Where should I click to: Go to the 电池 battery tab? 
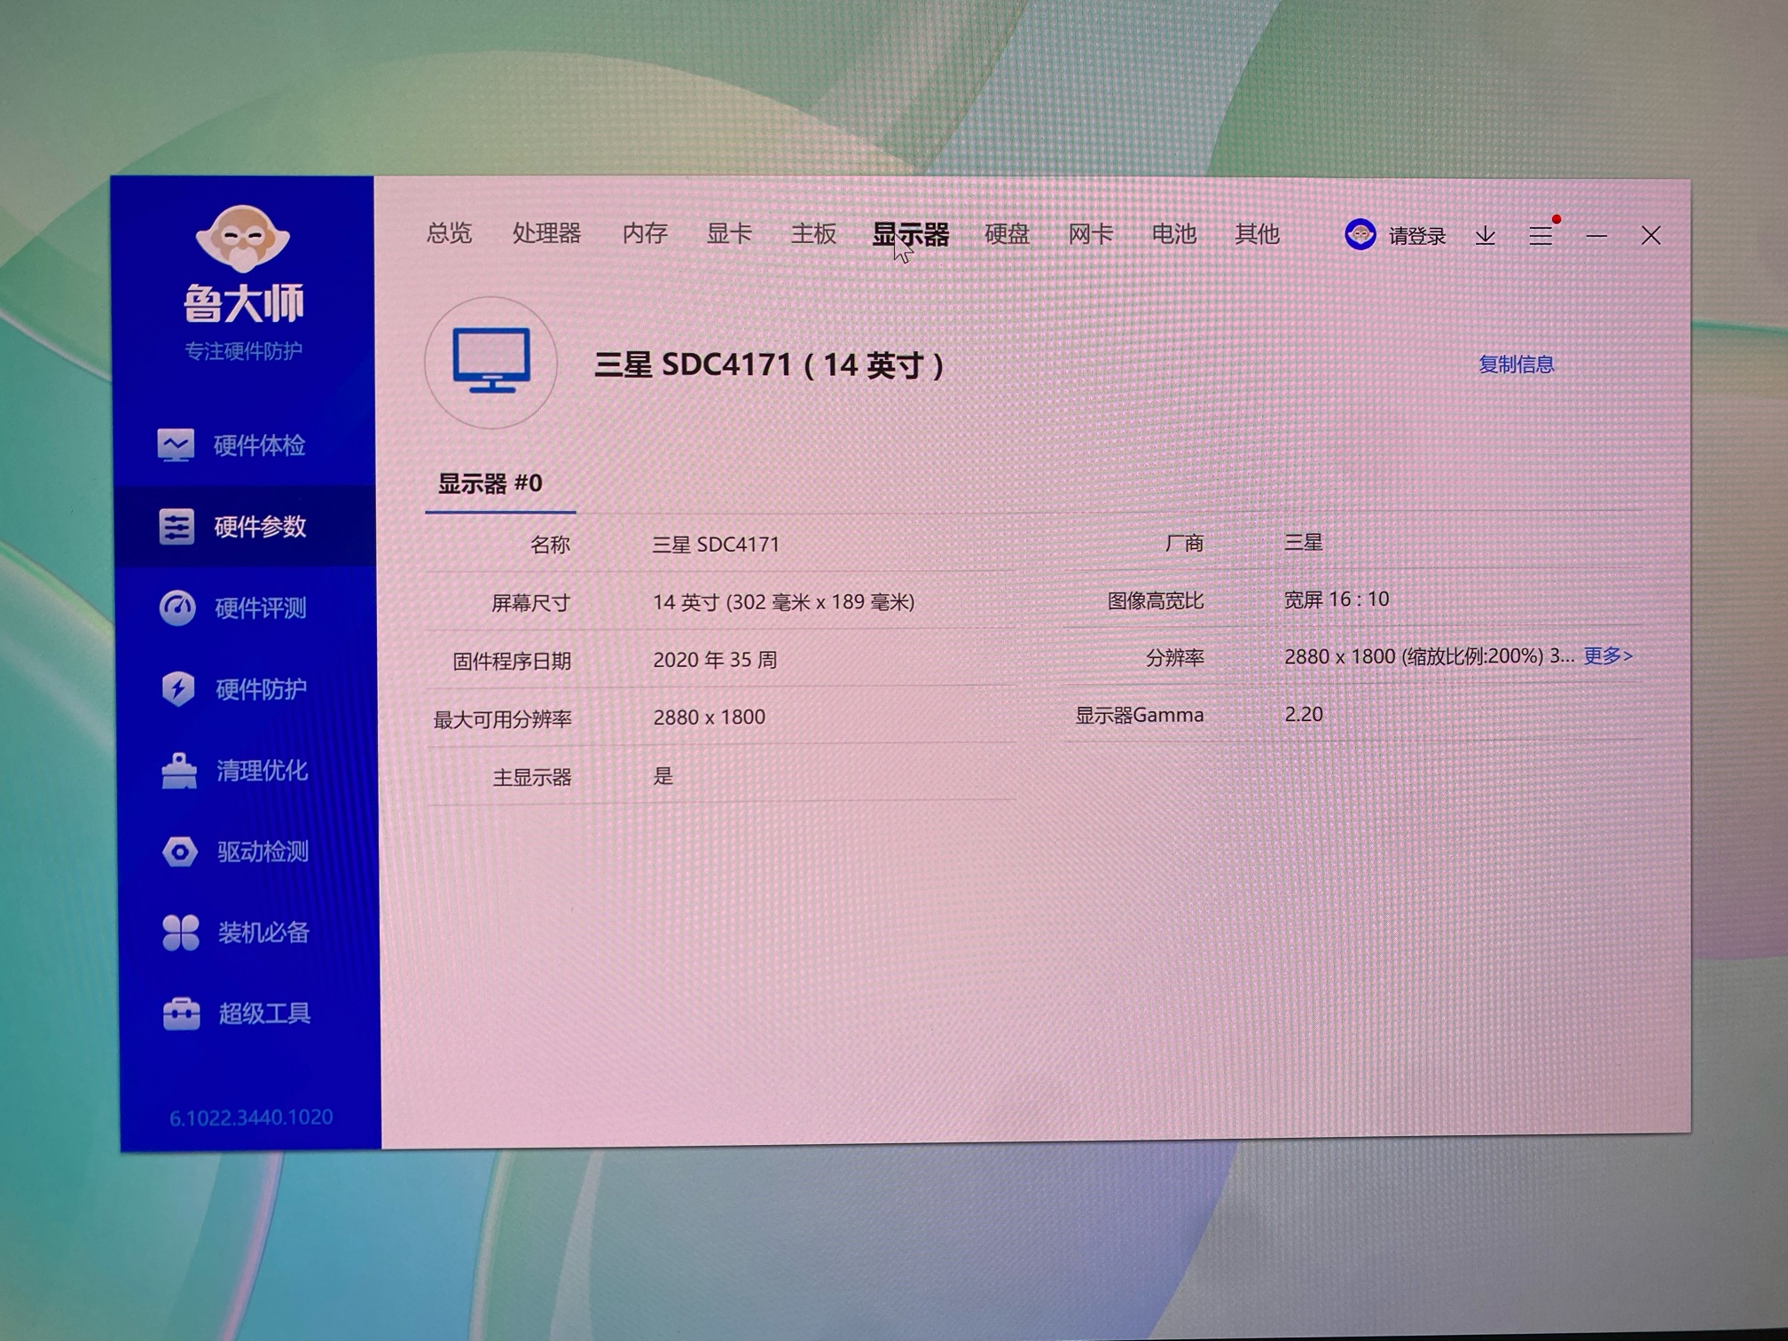[1173, 234]
